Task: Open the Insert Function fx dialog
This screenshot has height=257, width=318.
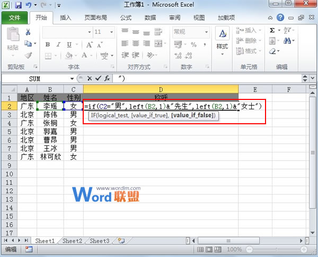Action: pyautogui.click(x=107, y=78)
